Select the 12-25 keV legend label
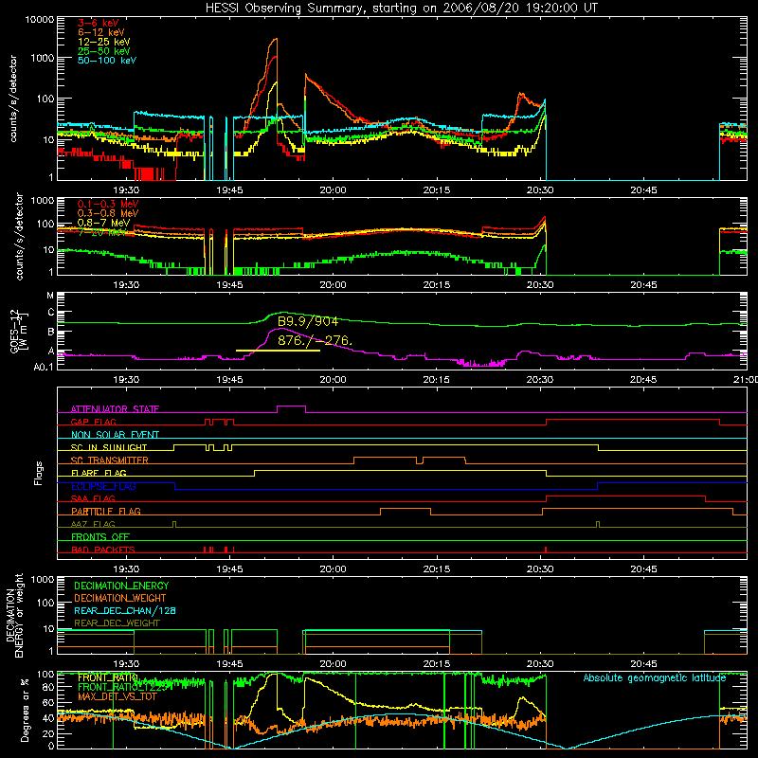 [x=104, y=42]
